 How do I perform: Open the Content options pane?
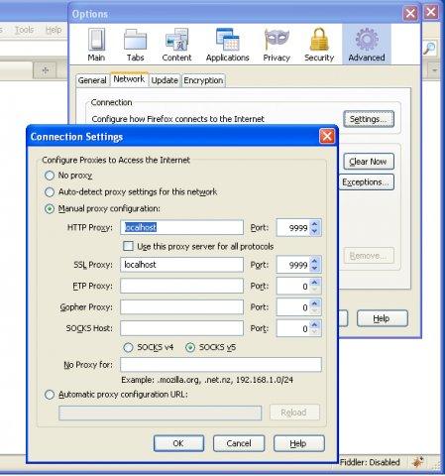[176, 45]
